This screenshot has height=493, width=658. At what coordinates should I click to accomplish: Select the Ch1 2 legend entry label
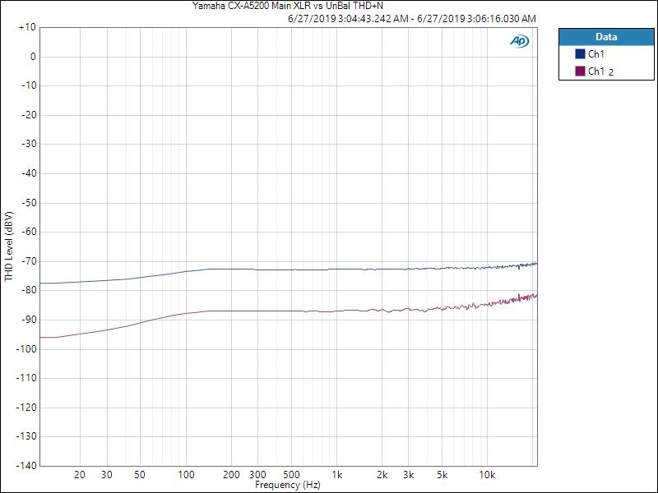pos(600,71)
